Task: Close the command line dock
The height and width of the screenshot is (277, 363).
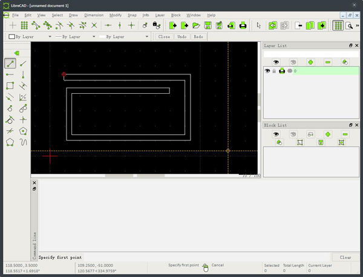Action: [34, 183]
